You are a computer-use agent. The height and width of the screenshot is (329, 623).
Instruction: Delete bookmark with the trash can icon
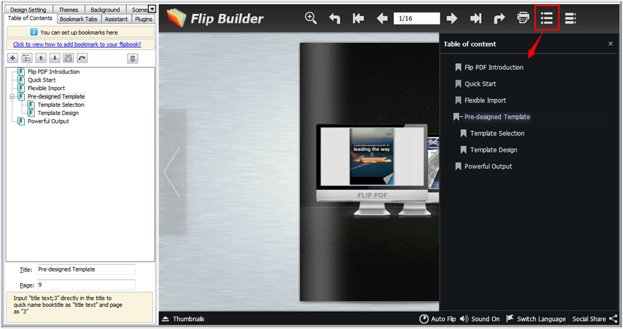133,59
